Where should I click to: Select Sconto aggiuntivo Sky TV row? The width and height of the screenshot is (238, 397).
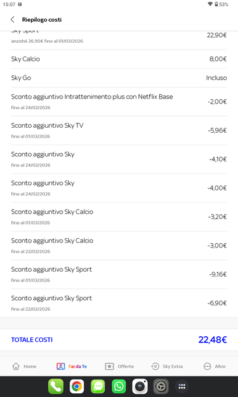tap(119, 130)
